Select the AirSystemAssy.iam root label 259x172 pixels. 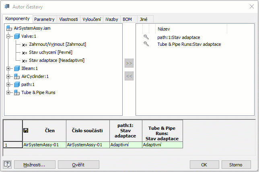point(32,28)
